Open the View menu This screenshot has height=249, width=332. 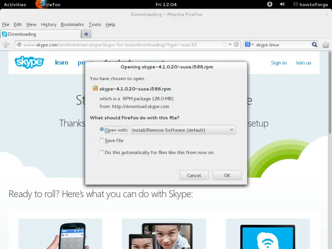[x=32, y=24]
